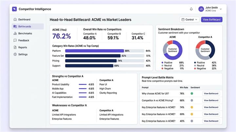Click the Win Rate column header
The image size is (236, 132).
tap(184, 87)
